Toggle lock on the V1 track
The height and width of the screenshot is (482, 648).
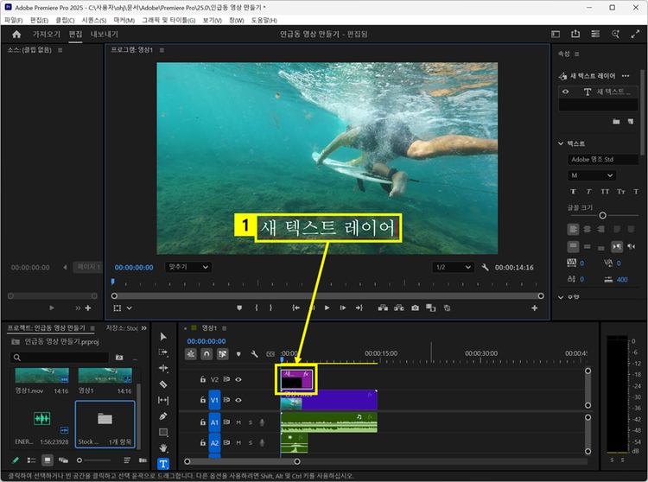pos(203,401)
